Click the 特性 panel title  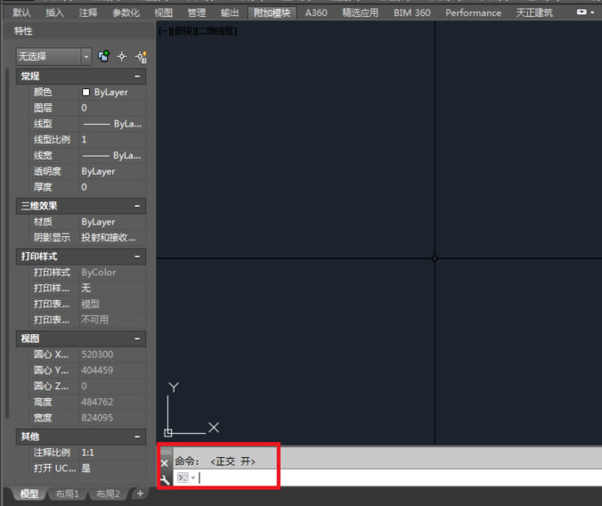pos(23,31)
